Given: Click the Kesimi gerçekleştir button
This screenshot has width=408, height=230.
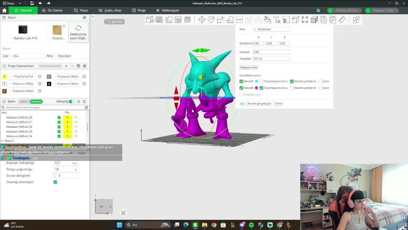Looking at the screenshot, I should click(x=259, y=104).
